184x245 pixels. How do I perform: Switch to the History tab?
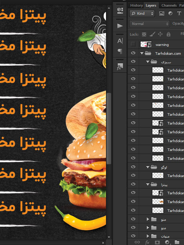click(136, 6)
